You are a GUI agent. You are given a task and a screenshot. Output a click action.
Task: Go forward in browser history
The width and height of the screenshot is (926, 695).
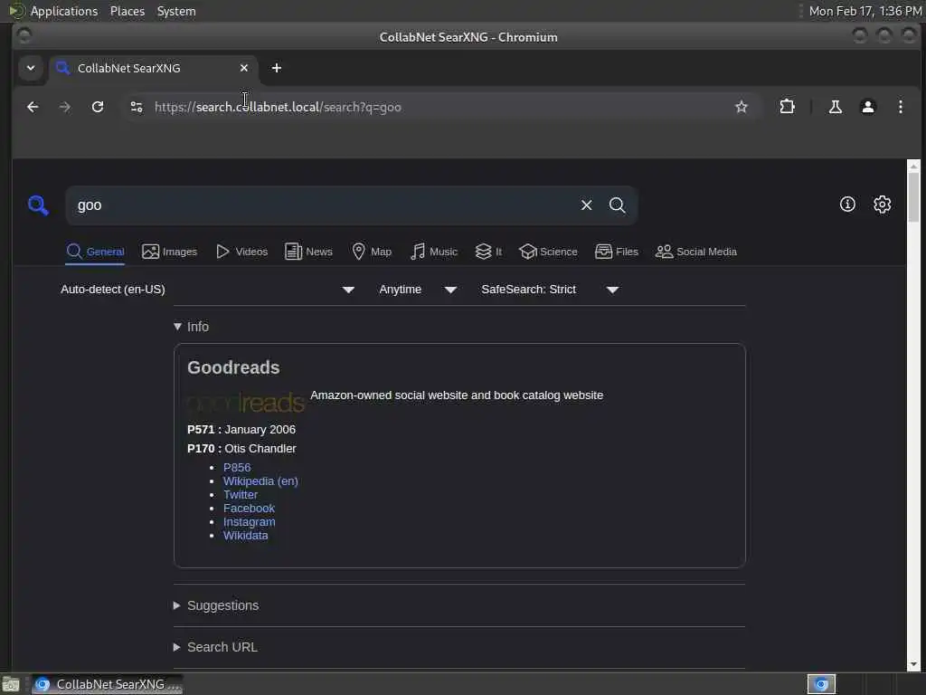(65, 107)
